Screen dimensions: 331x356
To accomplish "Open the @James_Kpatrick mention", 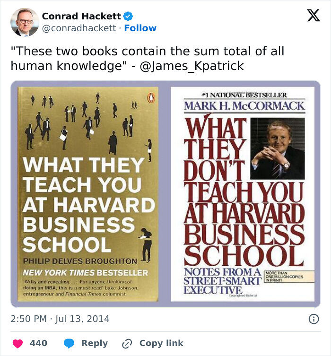I will [x=192, y=66].
